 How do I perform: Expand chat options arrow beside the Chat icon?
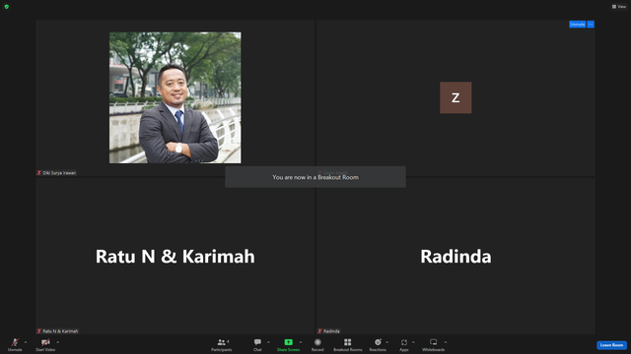pyautogui.click(x=268, y=342)
